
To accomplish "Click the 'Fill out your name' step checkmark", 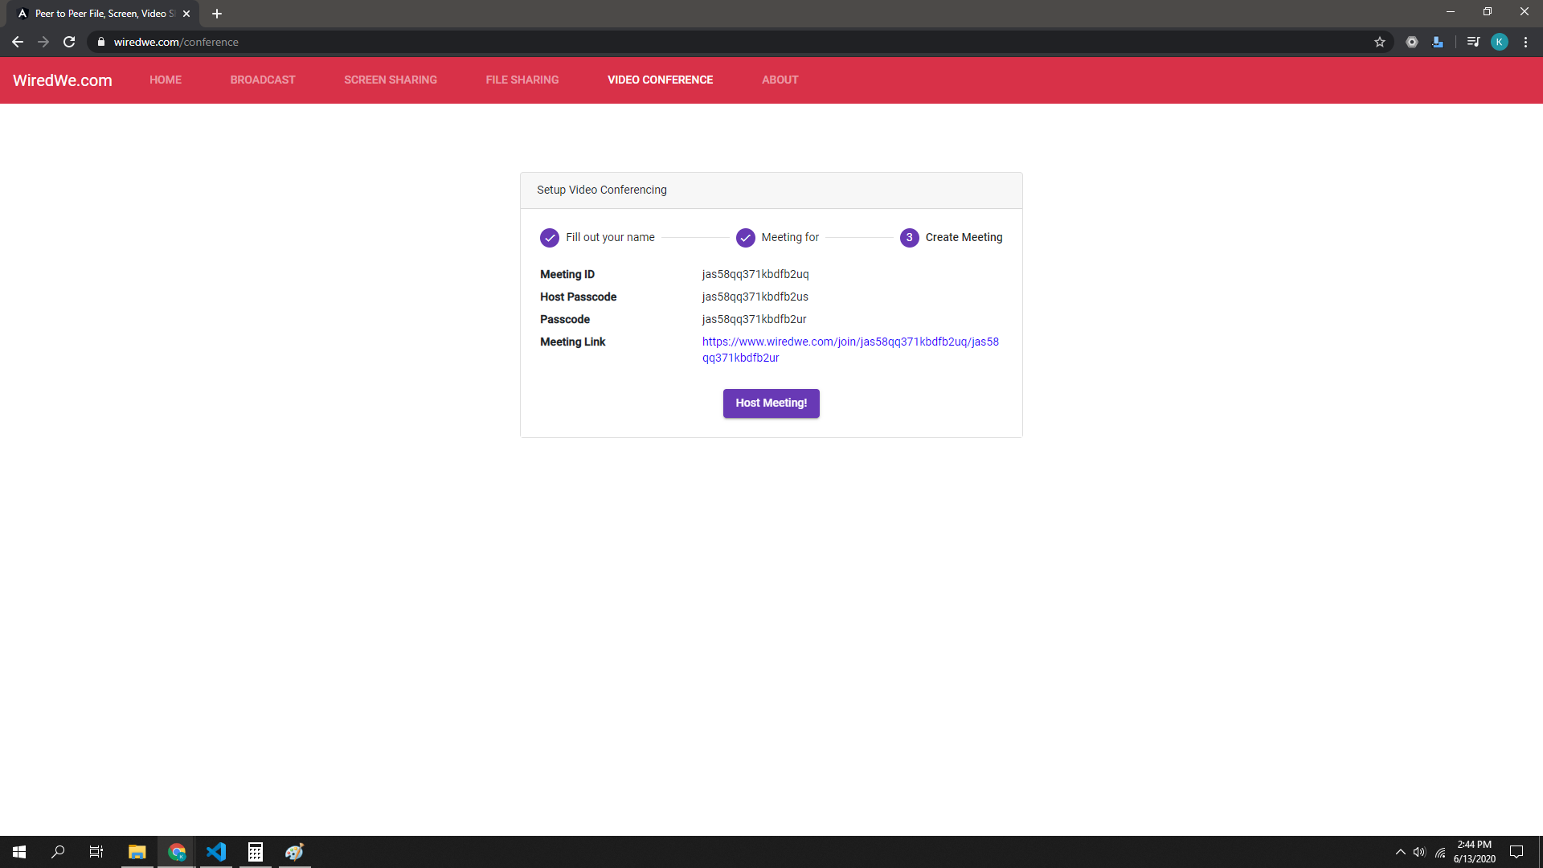I will point(550,238).
